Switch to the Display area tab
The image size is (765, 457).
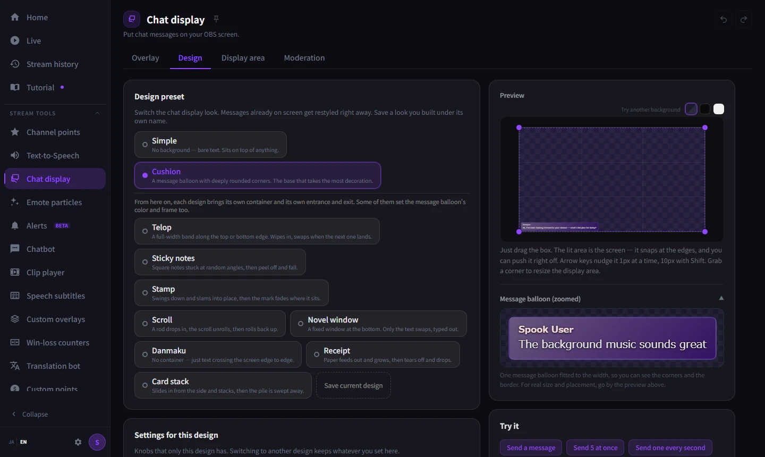tap(243, 58)
